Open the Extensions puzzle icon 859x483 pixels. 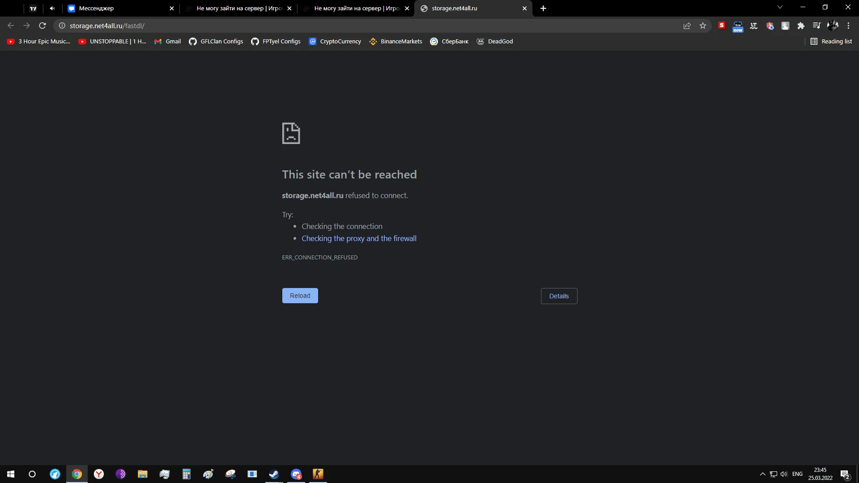[x=801, y=26]
